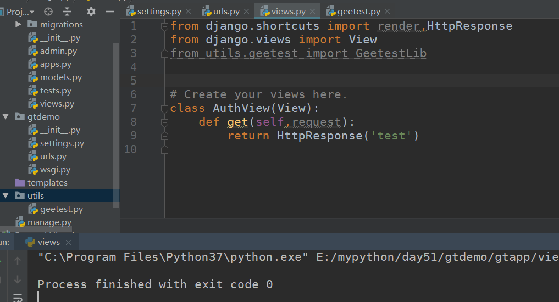Toggle soft-wrap icon in Run console
This screenshot has width=559, height=302.
click(x=18, y=297)
